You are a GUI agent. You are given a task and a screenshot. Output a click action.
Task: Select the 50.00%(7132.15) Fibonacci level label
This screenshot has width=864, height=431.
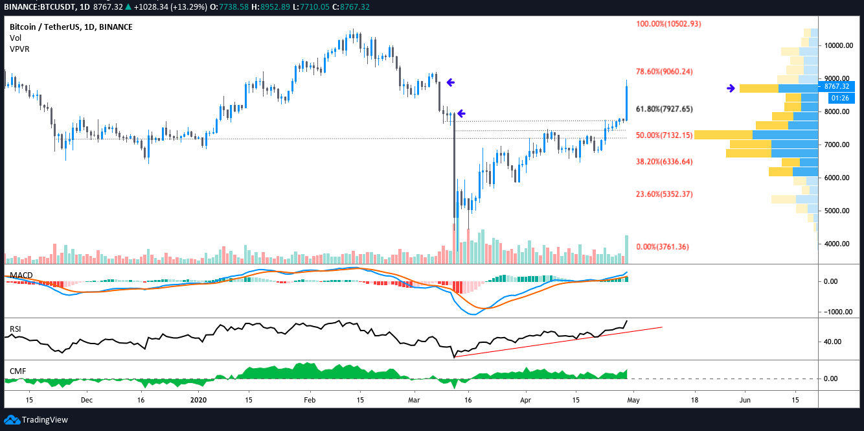tap(665, 135)
